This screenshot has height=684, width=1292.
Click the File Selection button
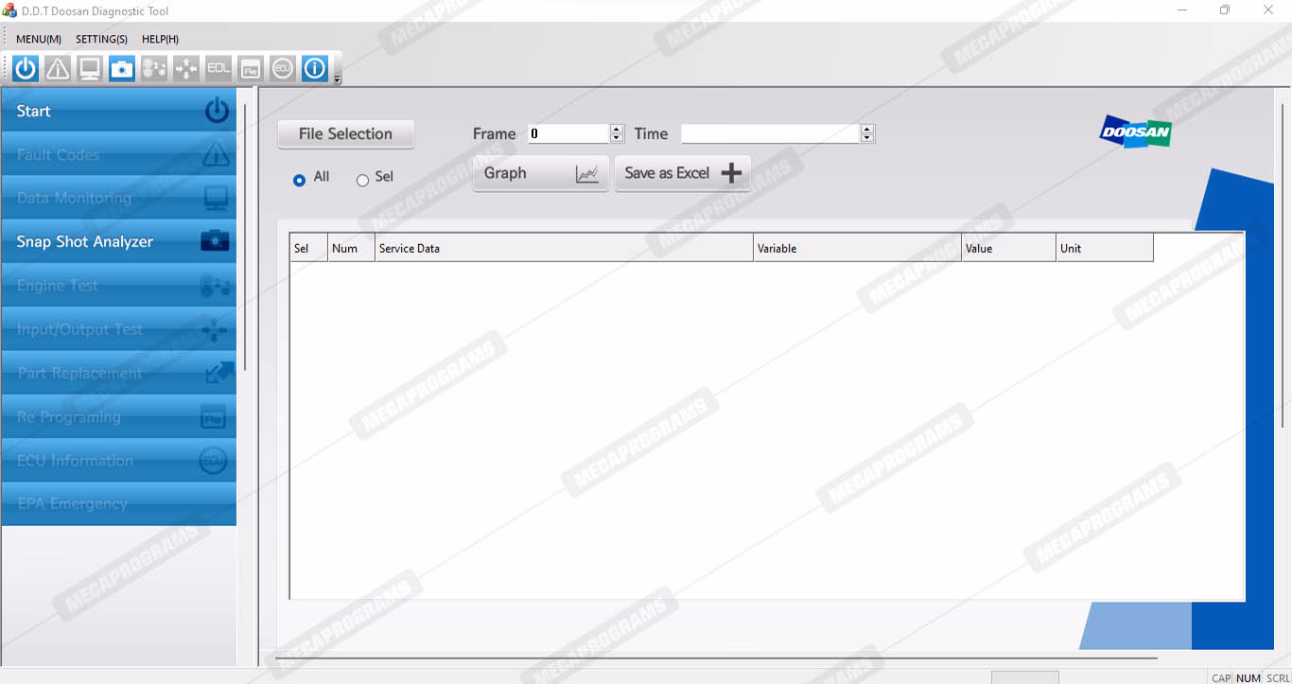[x=345, y=134]
